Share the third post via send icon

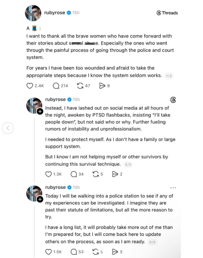(x=115, y=252)
